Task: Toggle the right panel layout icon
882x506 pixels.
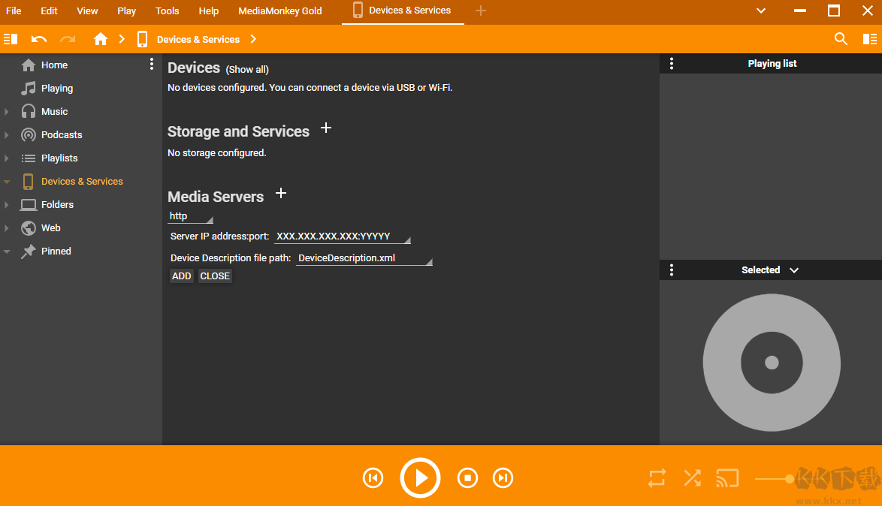Action: (869, 39)
